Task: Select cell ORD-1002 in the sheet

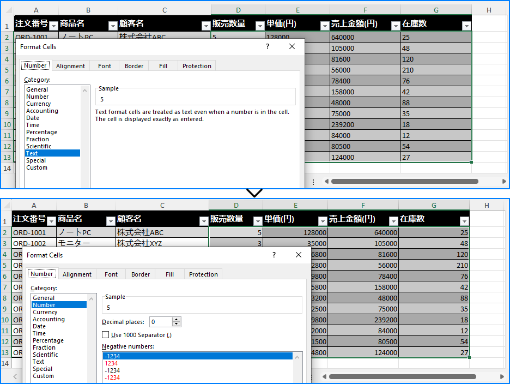Action: 34,243
